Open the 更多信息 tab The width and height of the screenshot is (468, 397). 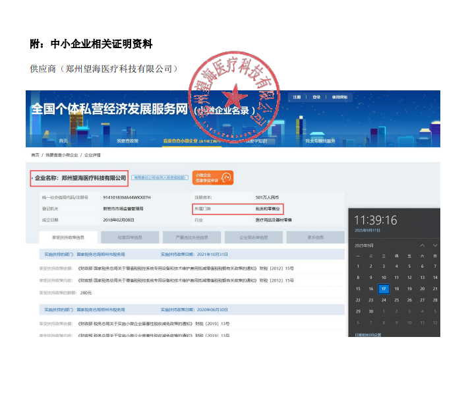click(x=315, y=237)
